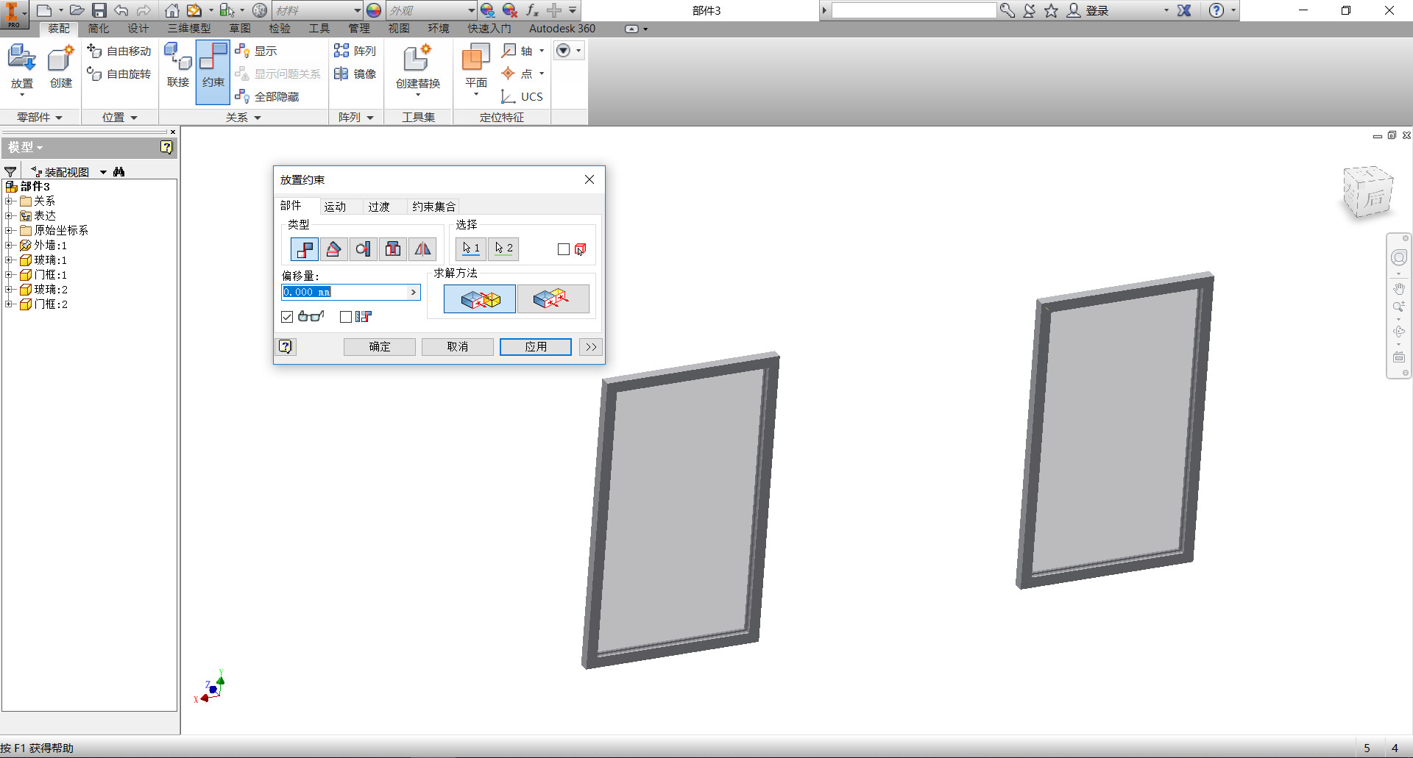The width and height of the screenshot is (1413, 758).
Task: Click the 应用 button
Action: click(536, 346)
